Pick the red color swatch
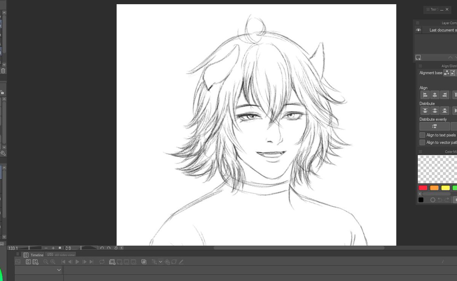This screenshot has width=457, height=281. coord(423,188)
